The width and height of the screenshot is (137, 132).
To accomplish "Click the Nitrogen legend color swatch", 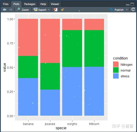I will [116, 64].
